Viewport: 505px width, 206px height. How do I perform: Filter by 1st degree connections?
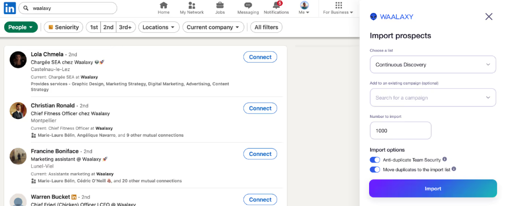tap(94, 27)
